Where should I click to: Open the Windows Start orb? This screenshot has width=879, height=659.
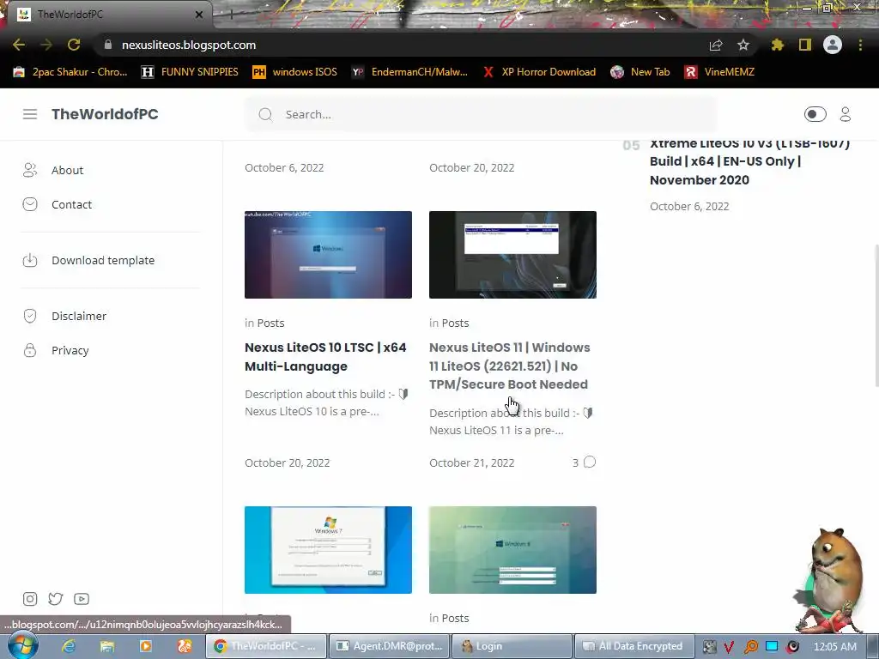(x=23, y=646)
